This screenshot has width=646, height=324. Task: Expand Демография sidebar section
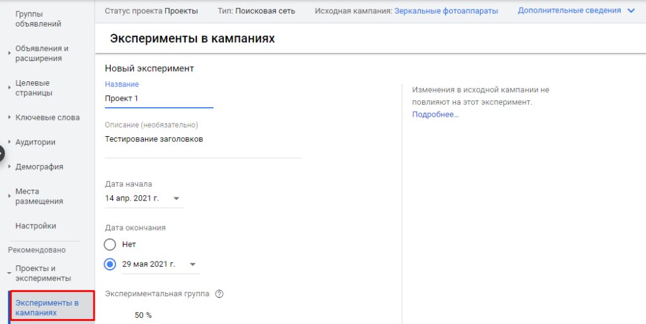(9, 167)
